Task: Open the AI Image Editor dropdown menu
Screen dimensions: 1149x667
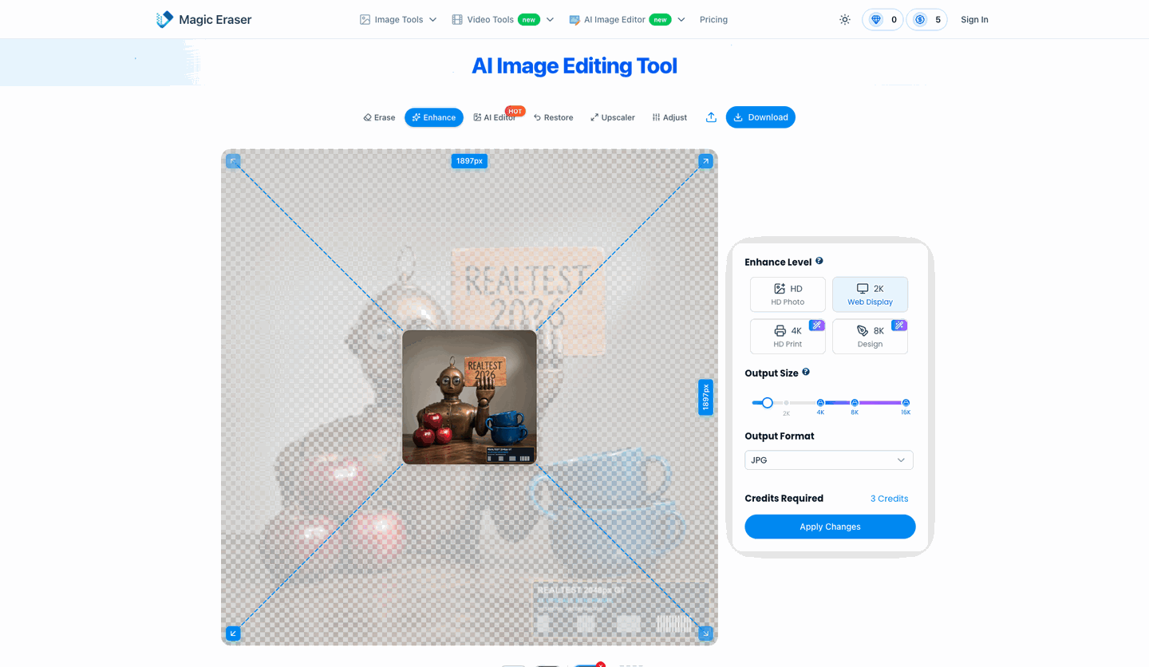Action: [x=627, y=19]
